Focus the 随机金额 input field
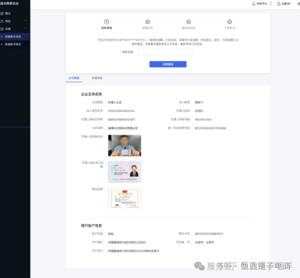Image resolution: width=300 pixels, height=278 pixels. (x=166, y=52)
